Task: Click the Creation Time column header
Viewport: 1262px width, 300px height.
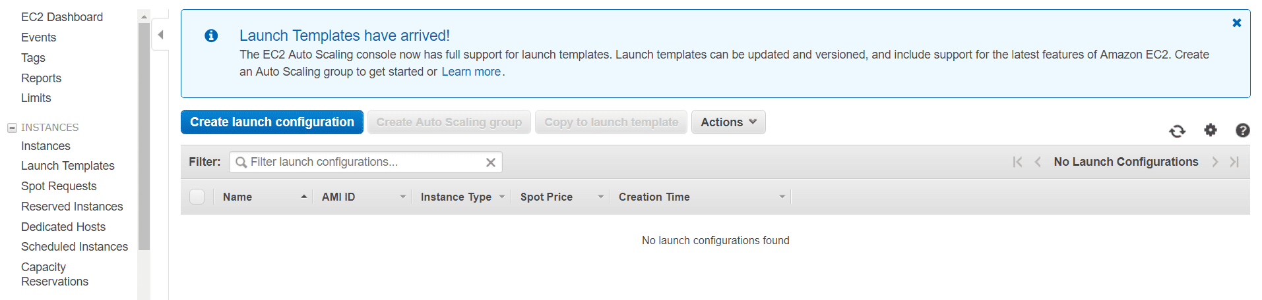Action: pyautogui.click(x=654, y=197)
